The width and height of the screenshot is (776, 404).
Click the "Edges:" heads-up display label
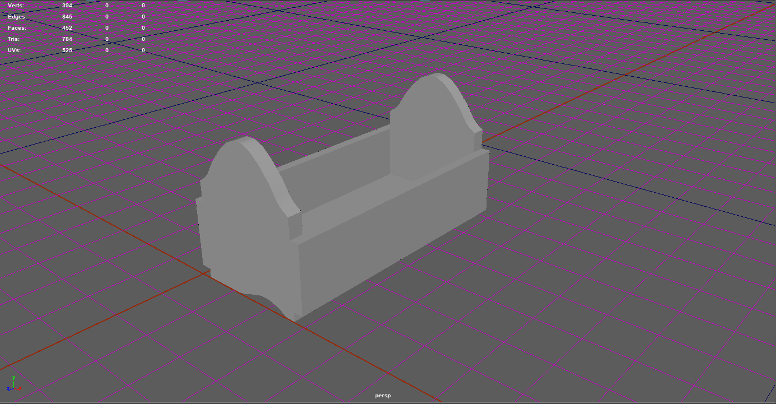click(x=17, y=16)
